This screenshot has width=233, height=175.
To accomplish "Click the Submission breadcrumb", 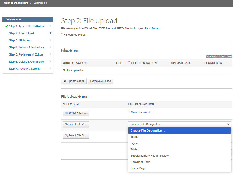I will pyautogui.click(x=40, y=3).
